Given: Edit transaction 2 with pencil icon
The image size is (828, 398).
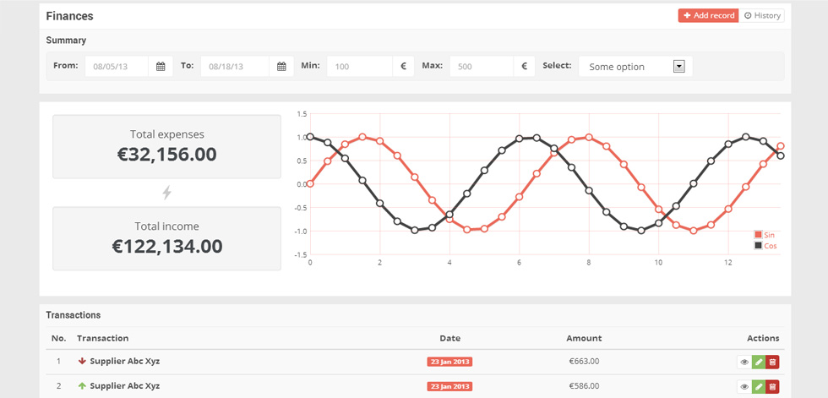Looking at the screenshot, I should [x=759, y=387].
